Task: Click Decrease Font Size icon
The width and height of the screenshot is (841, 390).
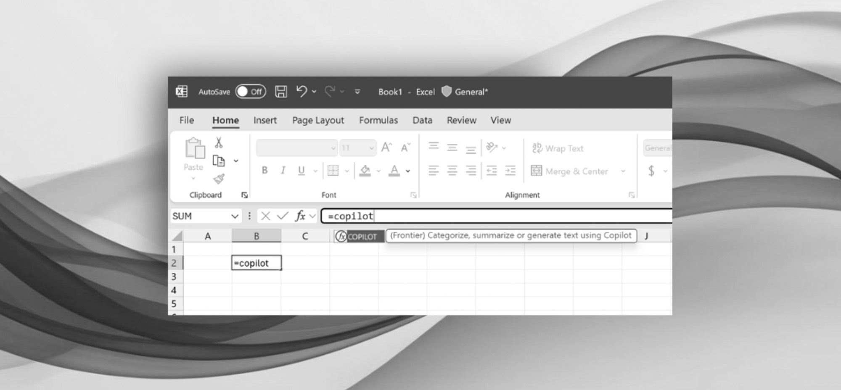Action: coord(405,148)
